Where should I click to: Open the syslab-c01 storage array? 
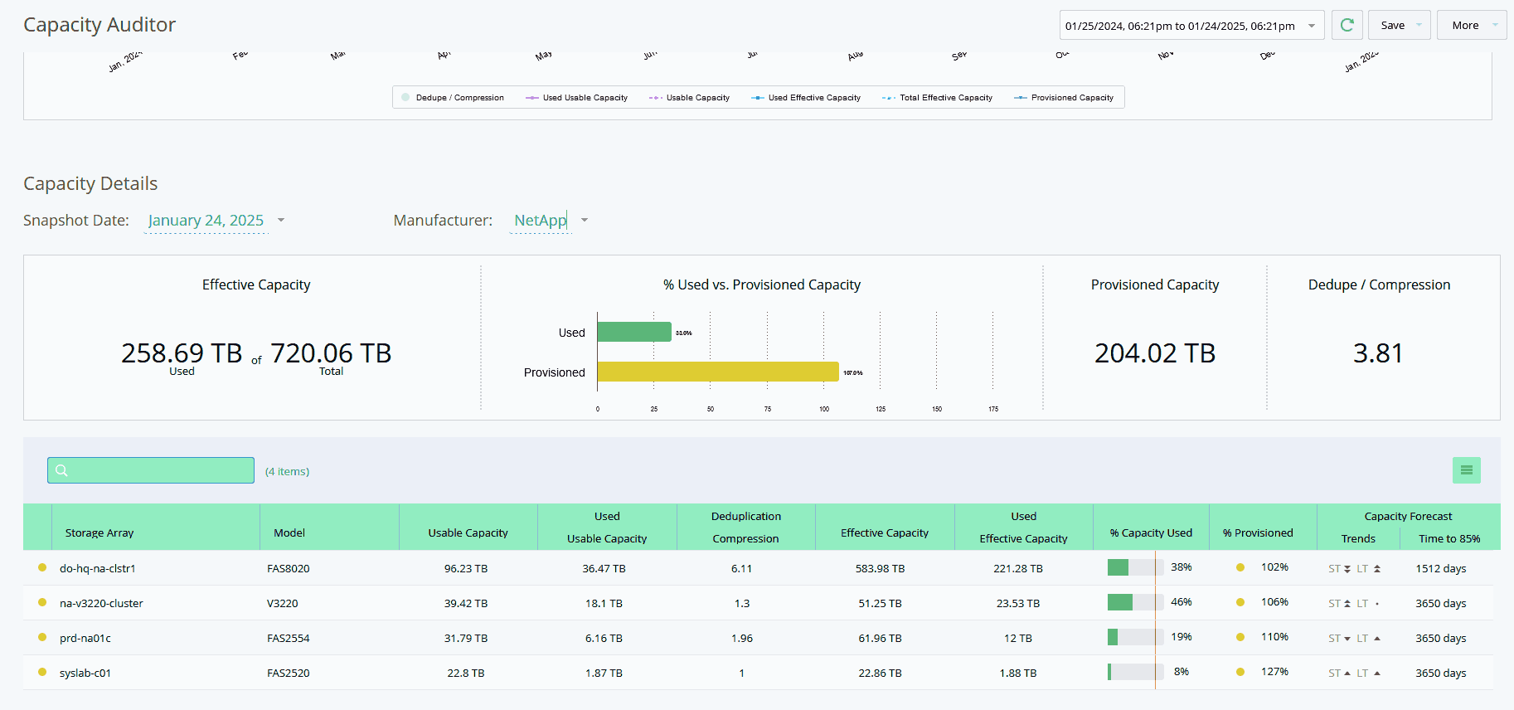point(85,674)
